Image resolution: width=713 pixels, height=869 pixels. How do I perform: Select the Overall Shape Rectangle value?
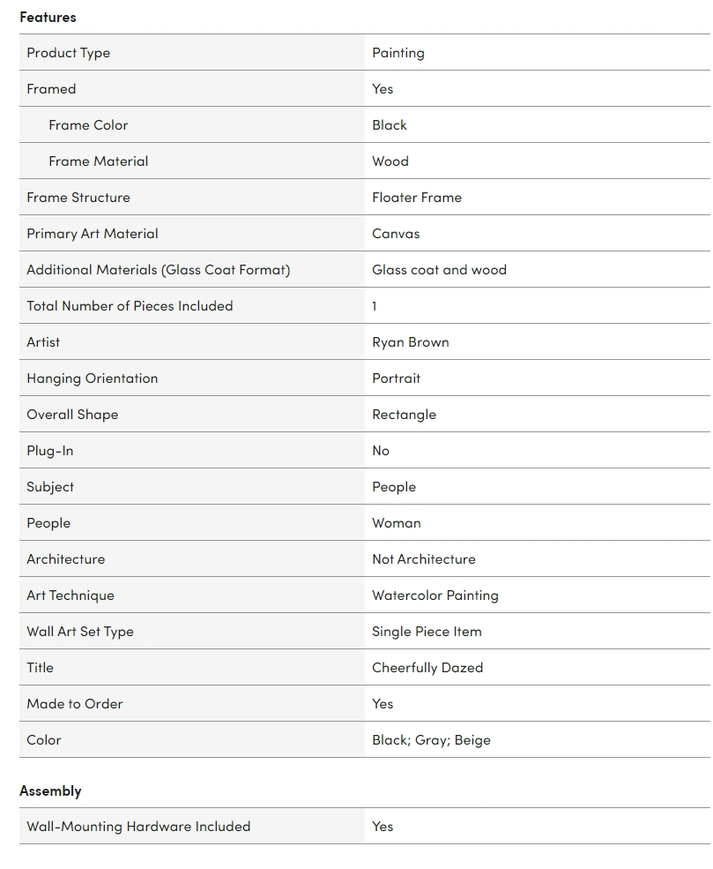point(404,415)
